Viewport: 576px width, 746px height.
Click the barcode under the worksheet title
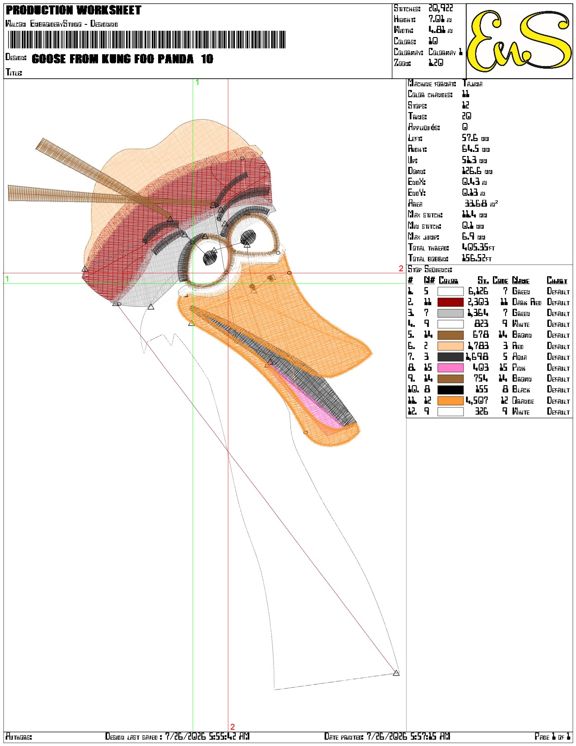[x=147, y=40]
